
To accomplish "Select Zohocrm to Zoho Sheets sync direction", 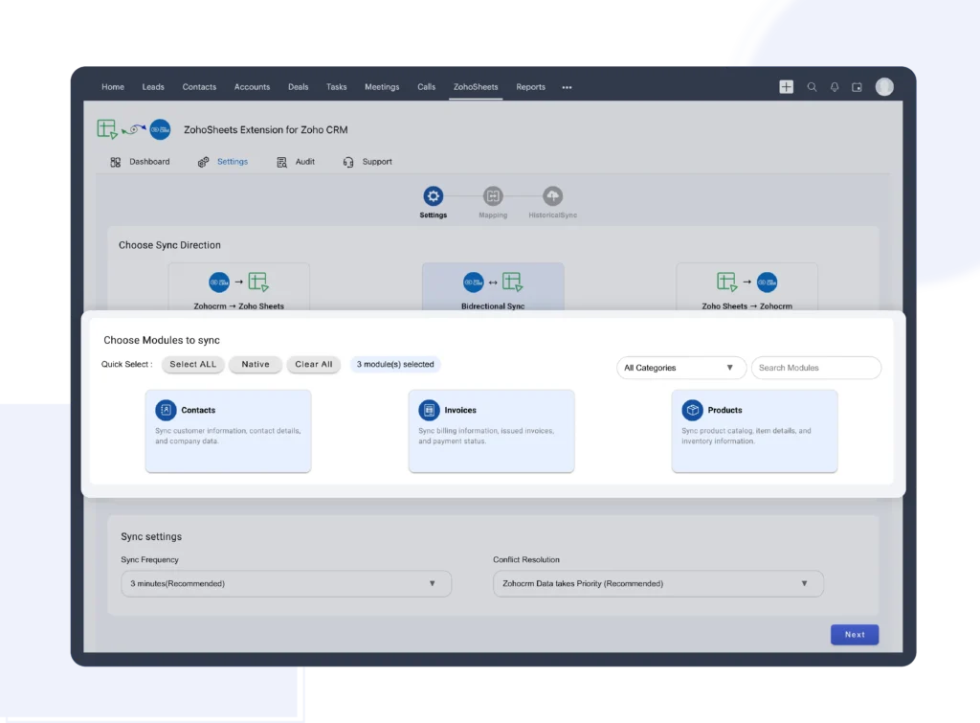I will pyautogui.click(x=239, y=287).
